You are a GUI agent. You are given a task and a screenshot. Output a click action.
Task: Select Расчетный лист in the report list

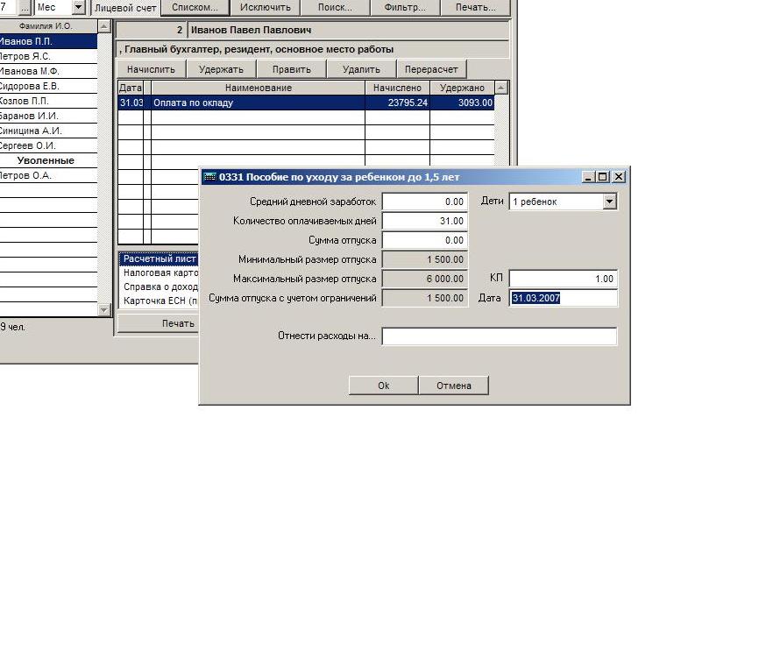click(160, 259)
